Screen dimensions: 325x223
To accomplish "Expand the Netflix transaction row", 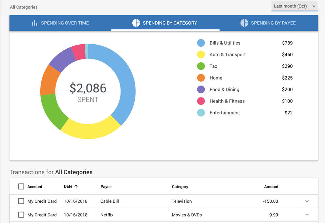I will tap(307, 215).
